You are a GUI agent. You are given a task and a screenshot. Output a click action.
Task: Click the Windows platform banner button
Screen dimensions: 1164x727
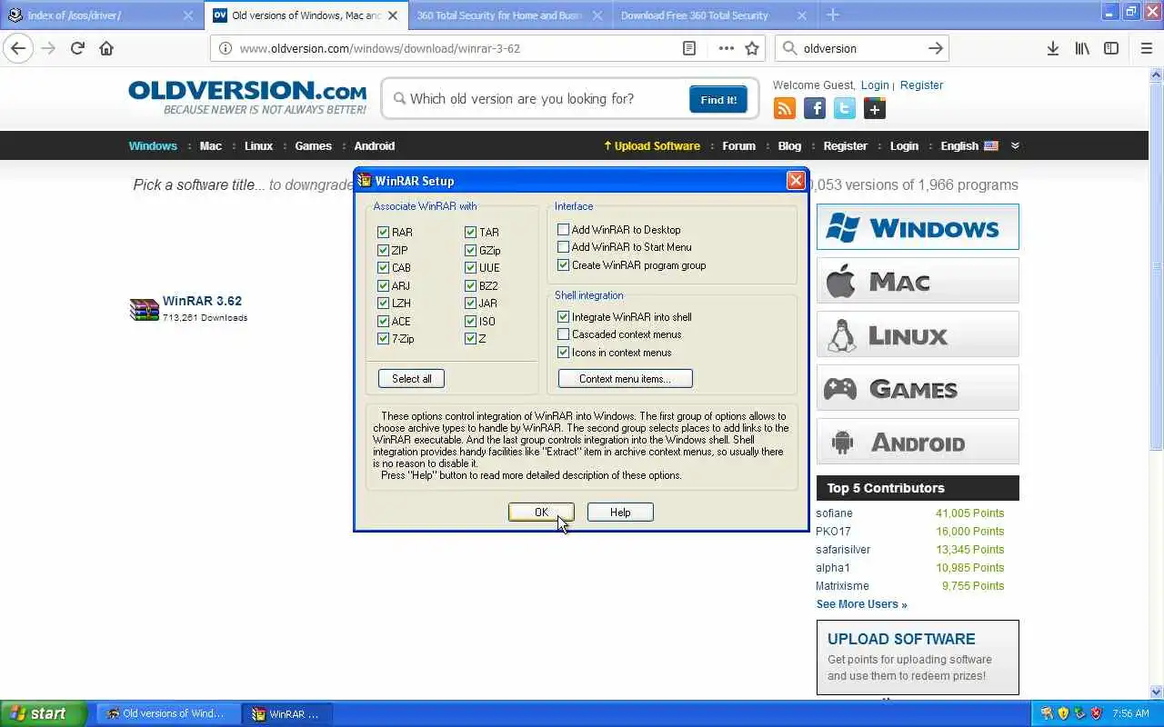918,227
